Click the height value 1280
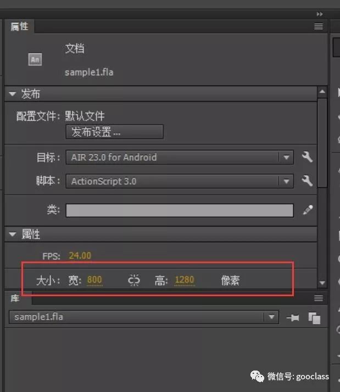The width and height of the screenshot is (340, 392). (185, 280)
